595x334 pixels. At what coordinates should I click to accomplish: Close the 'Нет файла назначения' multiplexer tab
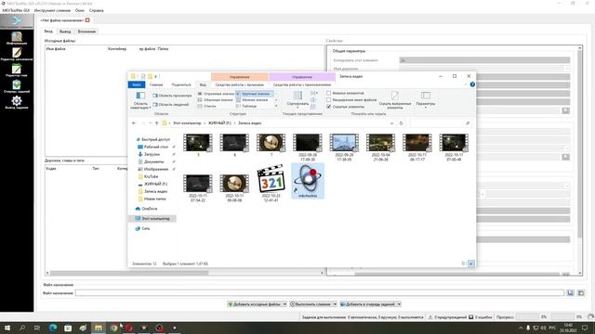(87, 20)
